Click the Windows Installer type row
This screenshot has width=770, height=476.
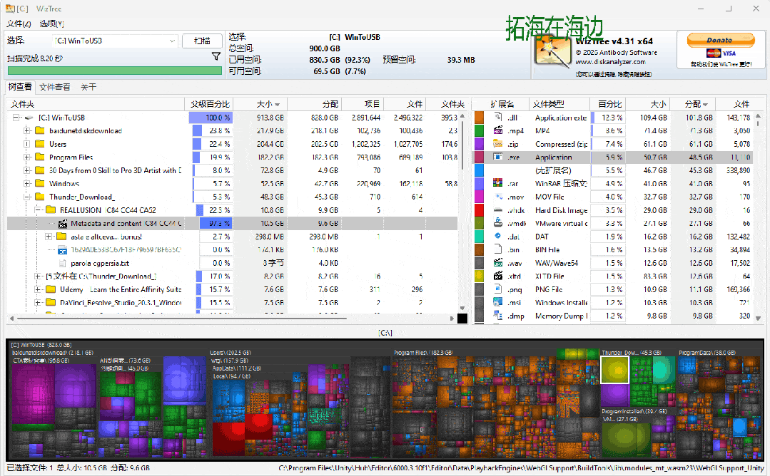[612, 302]
